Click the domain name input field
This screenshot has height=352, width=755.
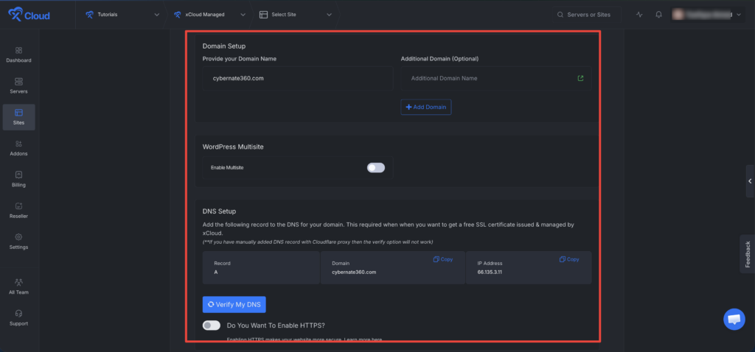298,78
